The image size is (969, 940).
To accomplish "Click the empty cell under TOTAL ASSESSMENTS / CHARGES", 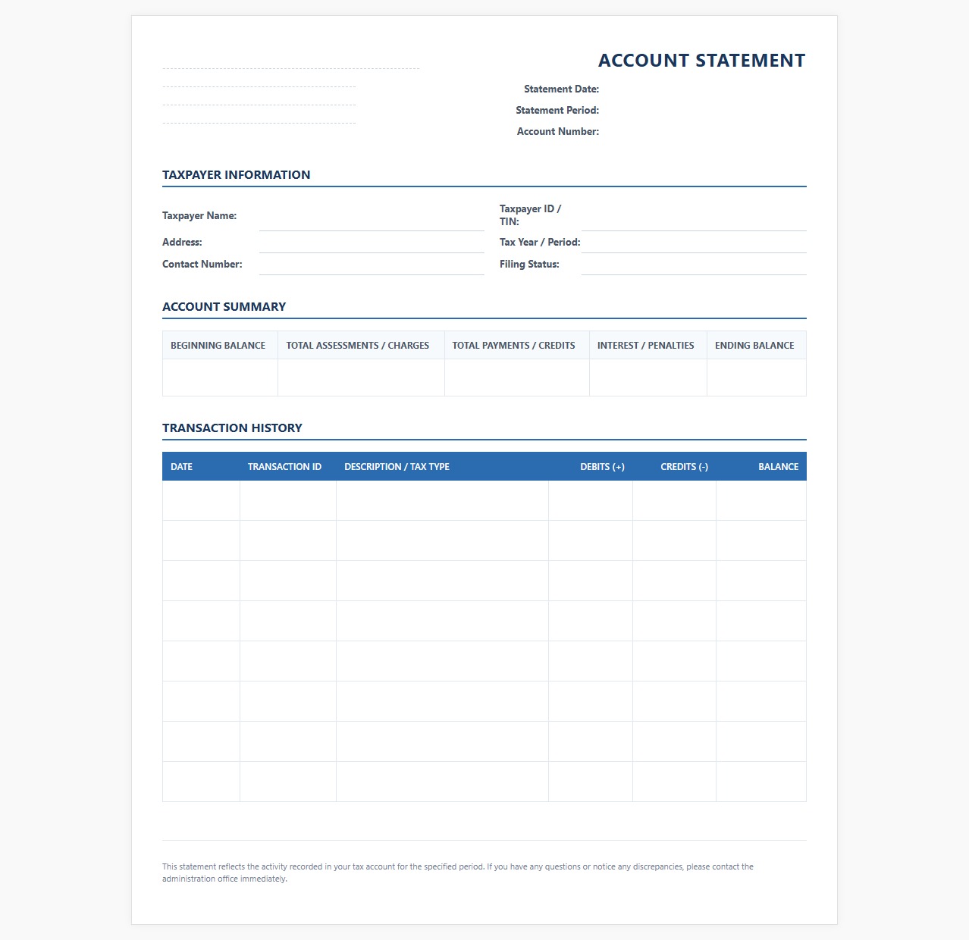I will click(x=361, y=378).
